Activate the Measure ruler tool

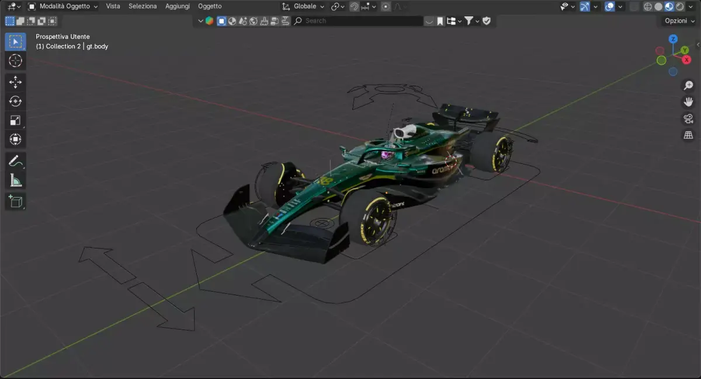tap(15, 181)
